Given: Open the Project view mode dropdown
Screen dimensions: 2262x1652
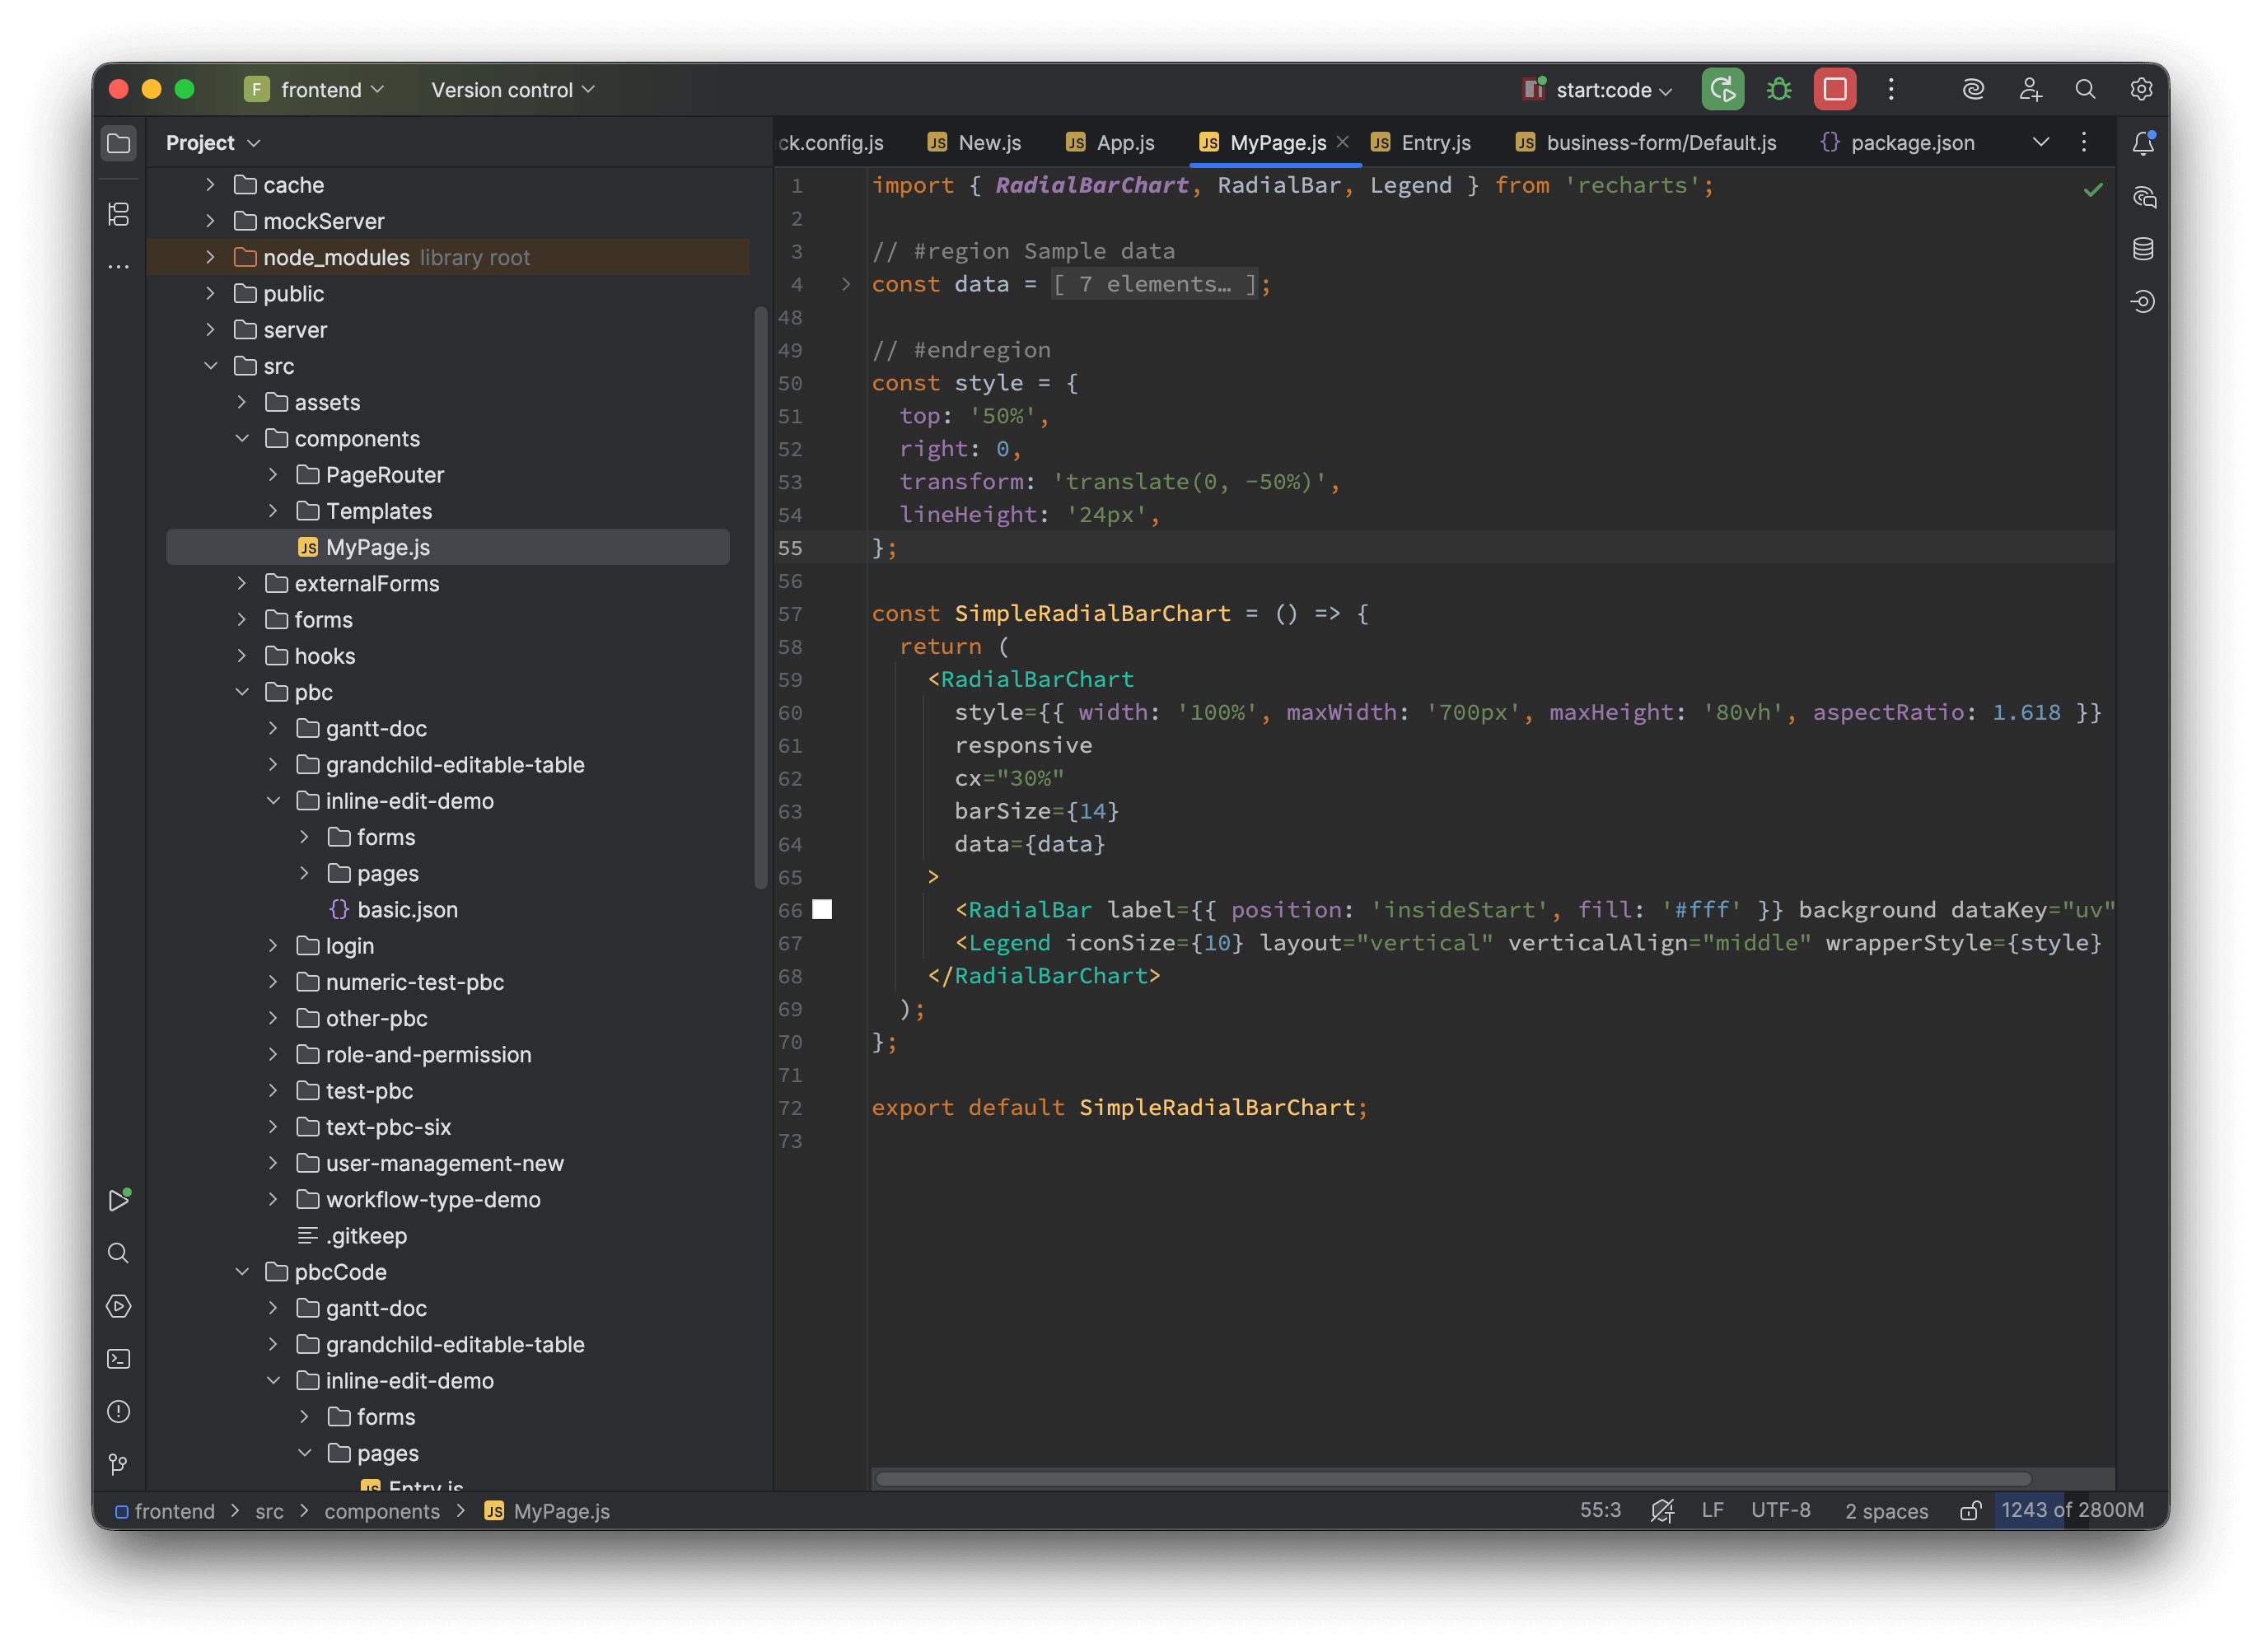Looking at the screenshot, I should pos(213,143).
